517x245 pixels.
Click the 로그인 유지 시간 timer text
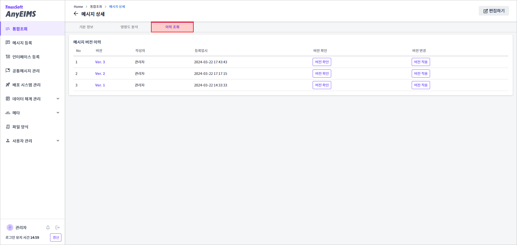[x=22, y=237]
